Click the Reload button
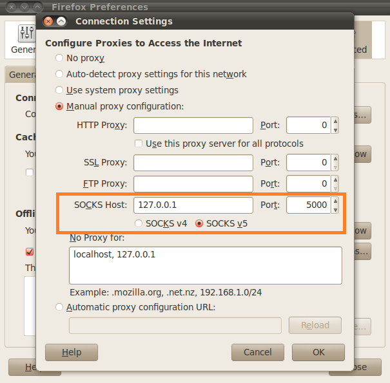 click(315, 325)
